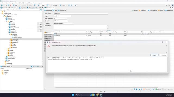Click the new connection plug icon
The width and height of the screenshot is (174, 97).
2,5
